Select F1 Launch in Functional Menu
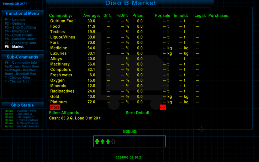This screenshot has width=259, height=162. 15,20
